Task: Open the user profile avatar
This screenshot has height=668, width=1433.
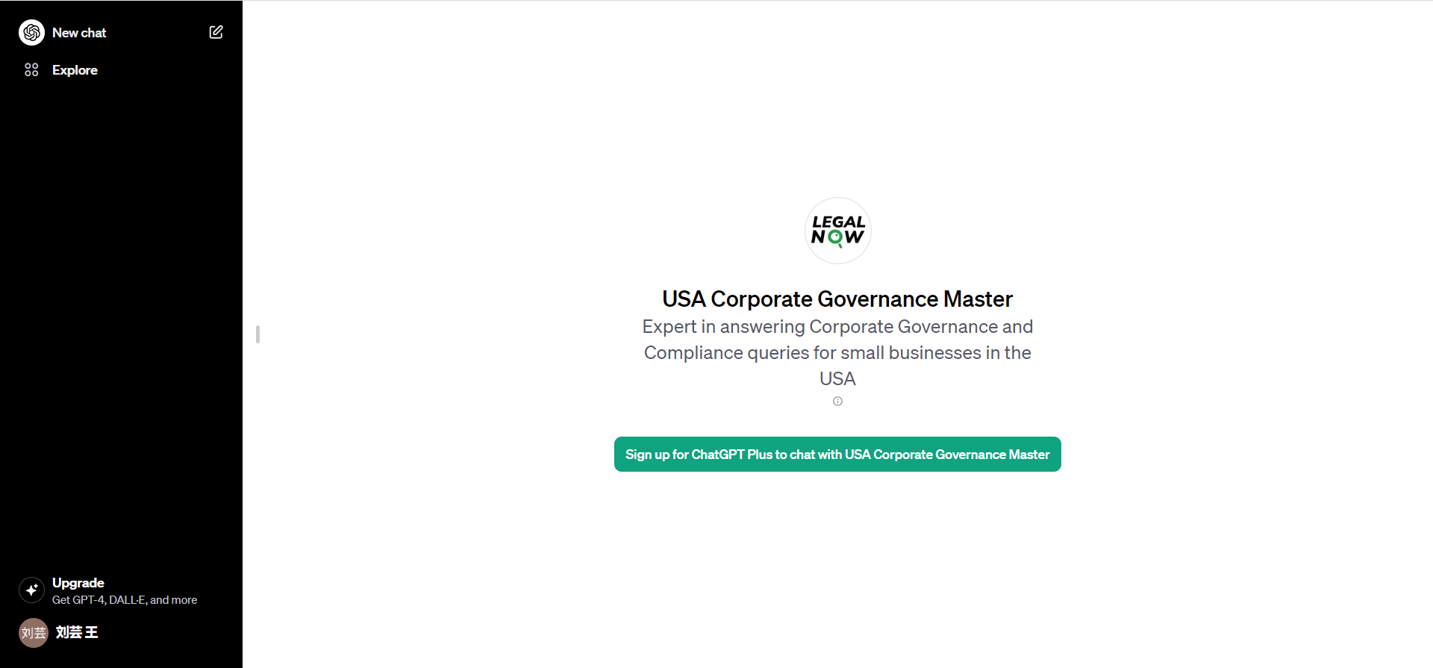Action: (x=33, y=633)
